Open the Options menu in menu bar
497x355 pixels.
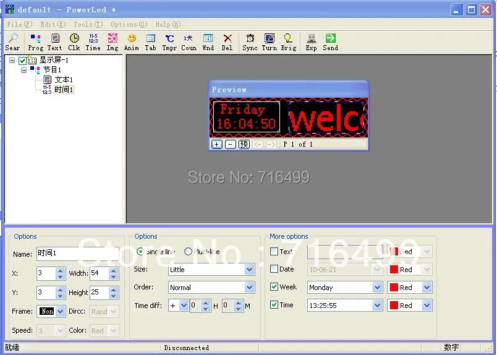click(x=129, y=24)
